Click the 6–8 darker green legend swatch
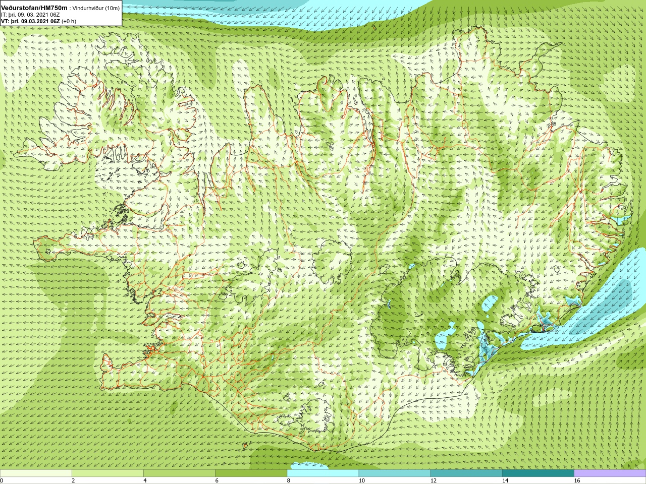Viewport: 646px width, 484px height. (x=251, y=473)
